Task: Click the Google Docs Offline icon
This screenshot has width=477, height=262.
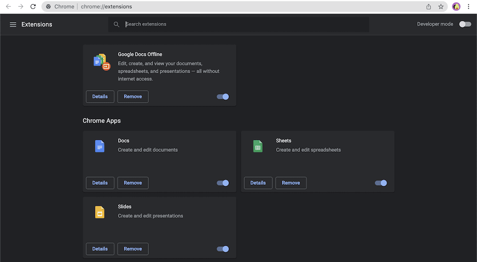Action: tap(102, 62)
